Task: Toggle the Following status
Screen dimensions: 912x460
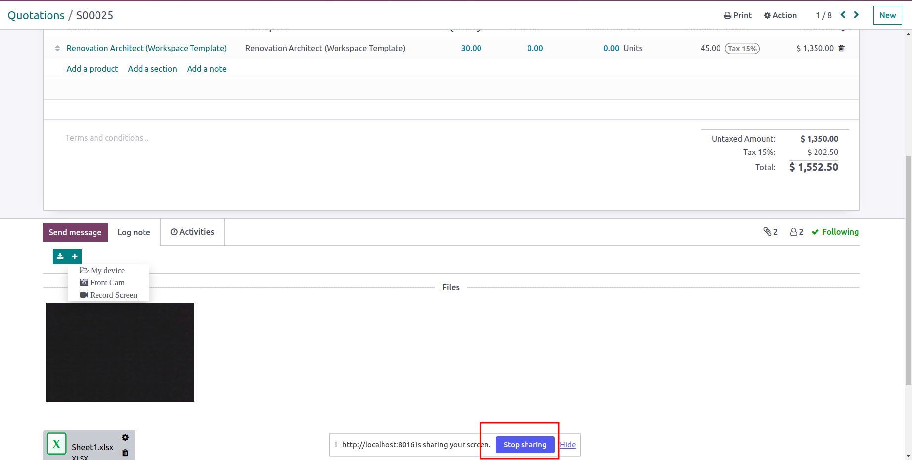Action: (x=835, y=232)
